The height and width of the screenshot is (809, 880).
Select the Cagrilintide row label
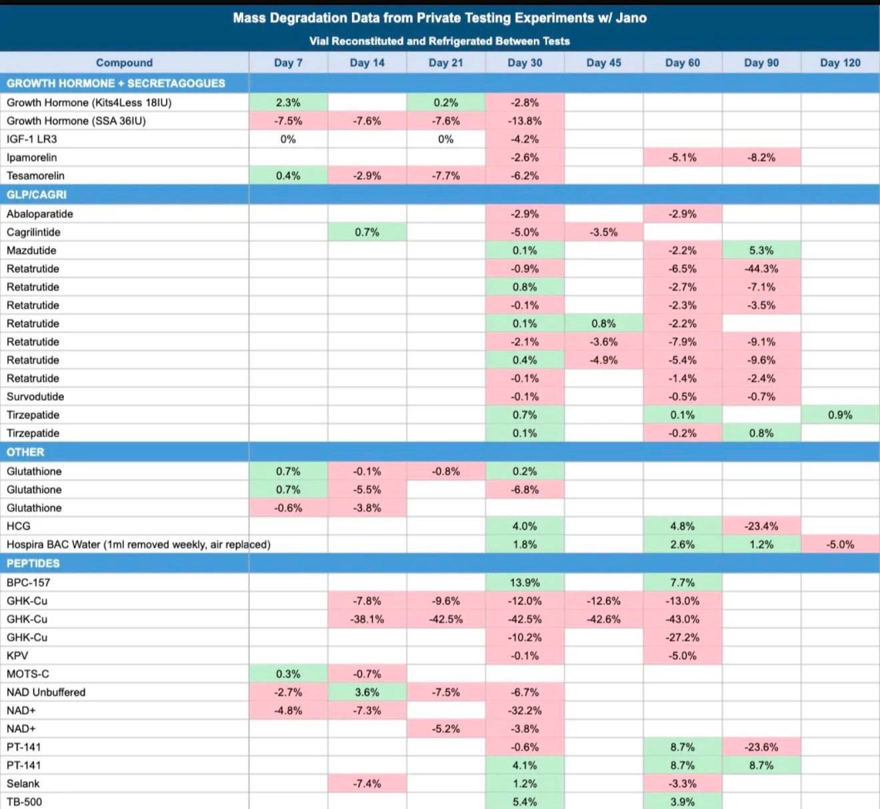click(x=33, y=232)
